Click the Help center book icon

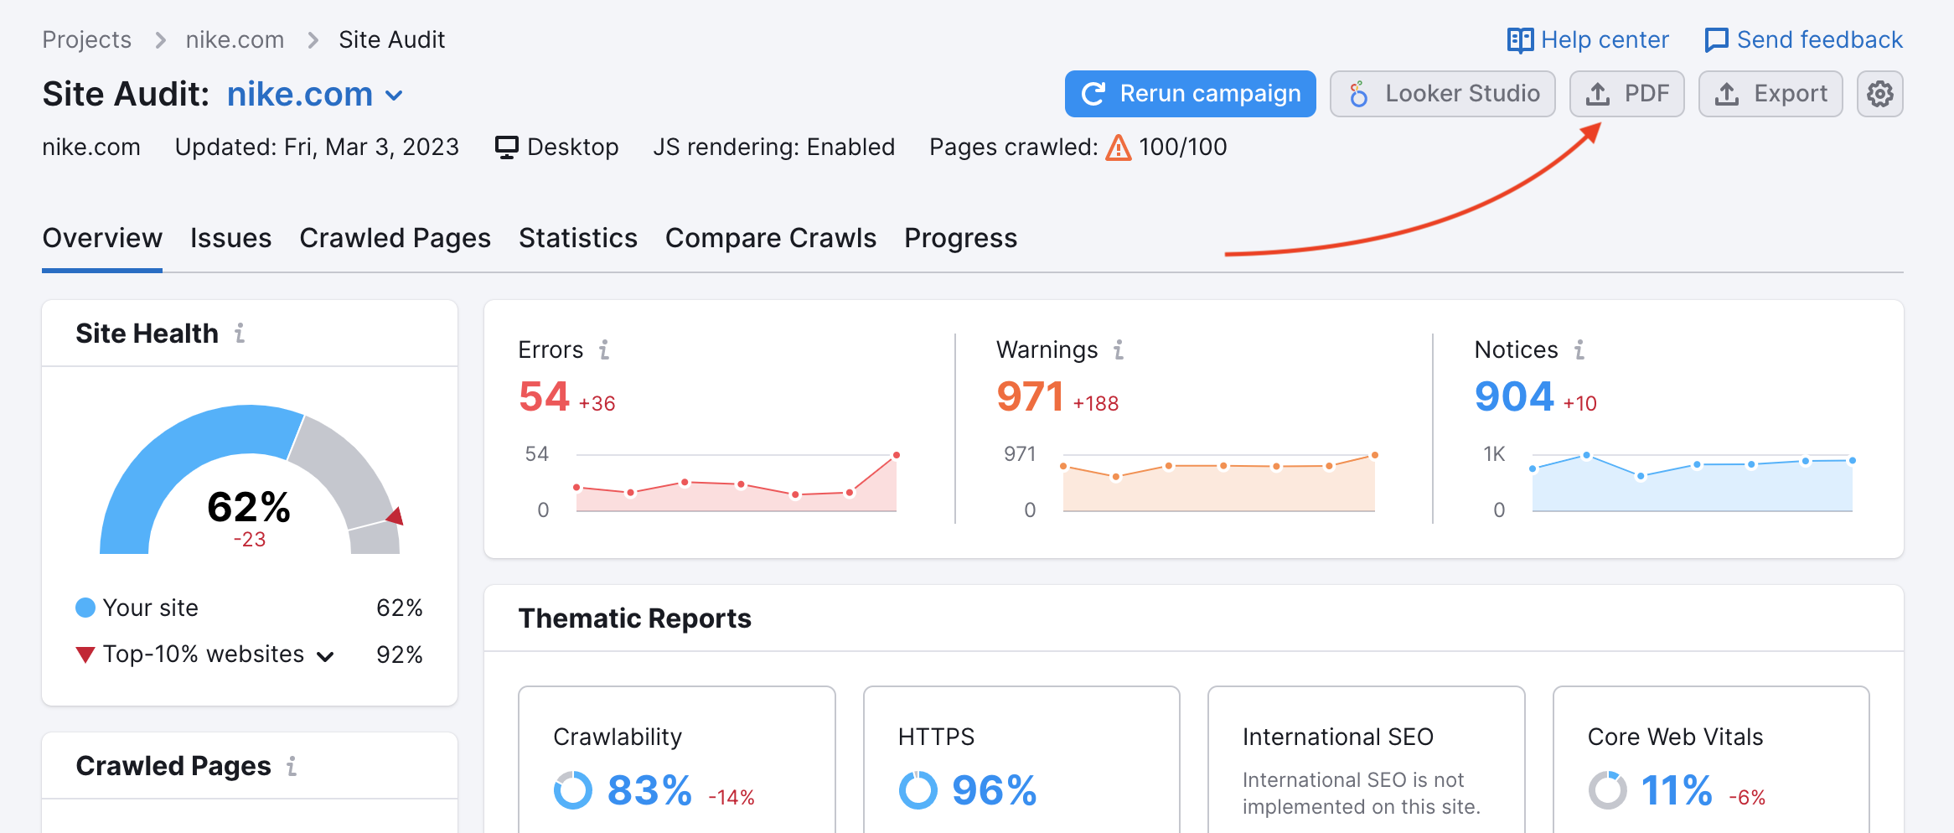click(1520, 40)
